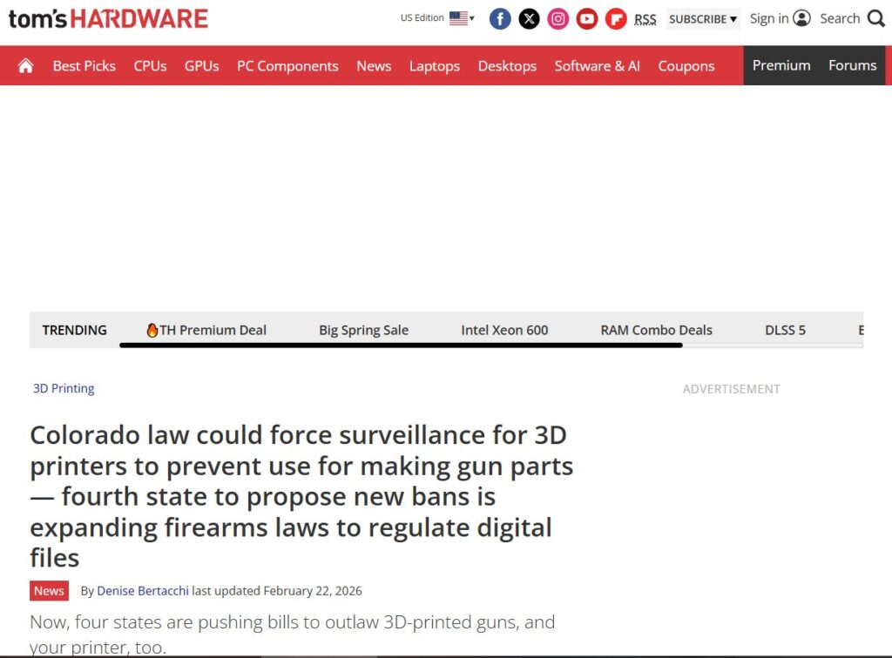The height and width of the screenshot is (658, 892).
Task: Visit the Instagram social icon
Action: 557,18
